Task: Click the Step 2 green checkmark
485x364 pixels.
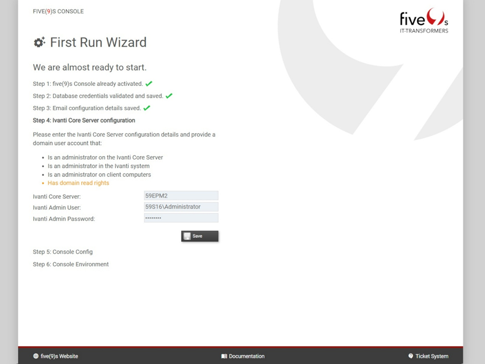Action: [169, 95]
